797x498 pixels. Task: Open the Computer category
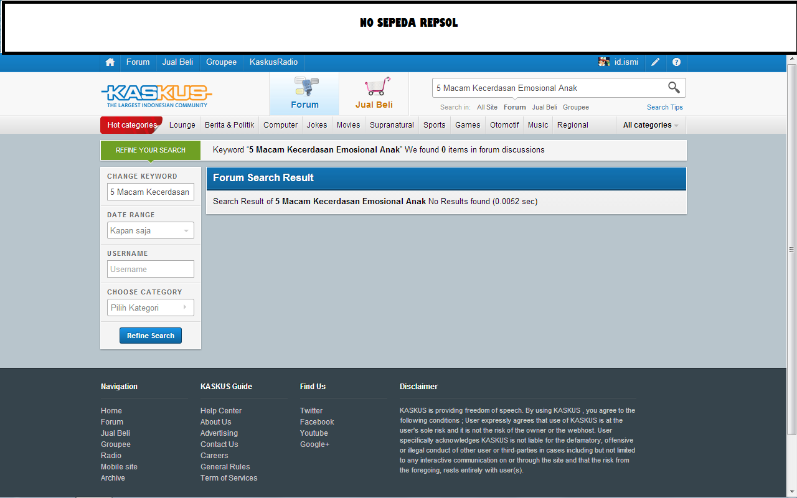(281, 125)
